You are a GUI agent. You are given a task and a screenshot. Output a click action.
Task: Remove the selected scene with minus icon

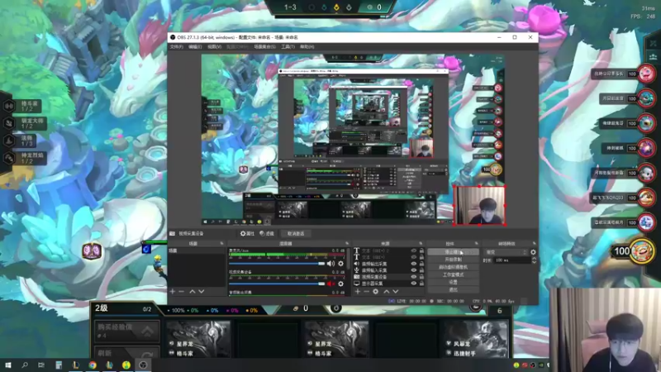[x=181, y=292]
